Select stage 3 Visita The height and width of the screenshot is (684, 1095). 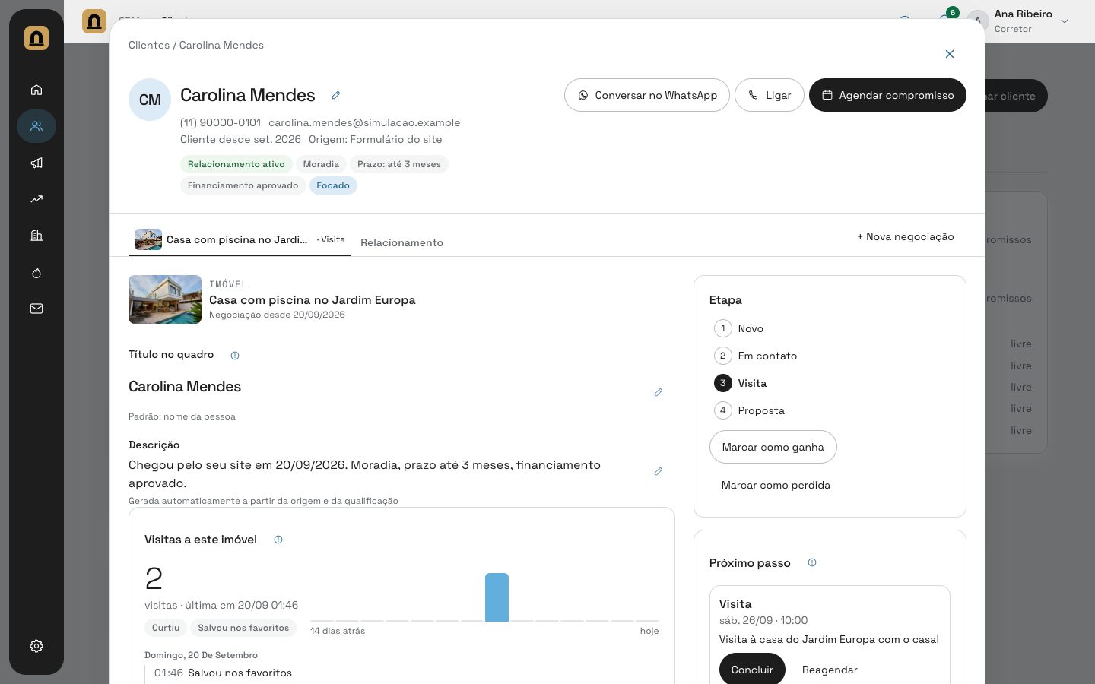(x=740, y=383)
